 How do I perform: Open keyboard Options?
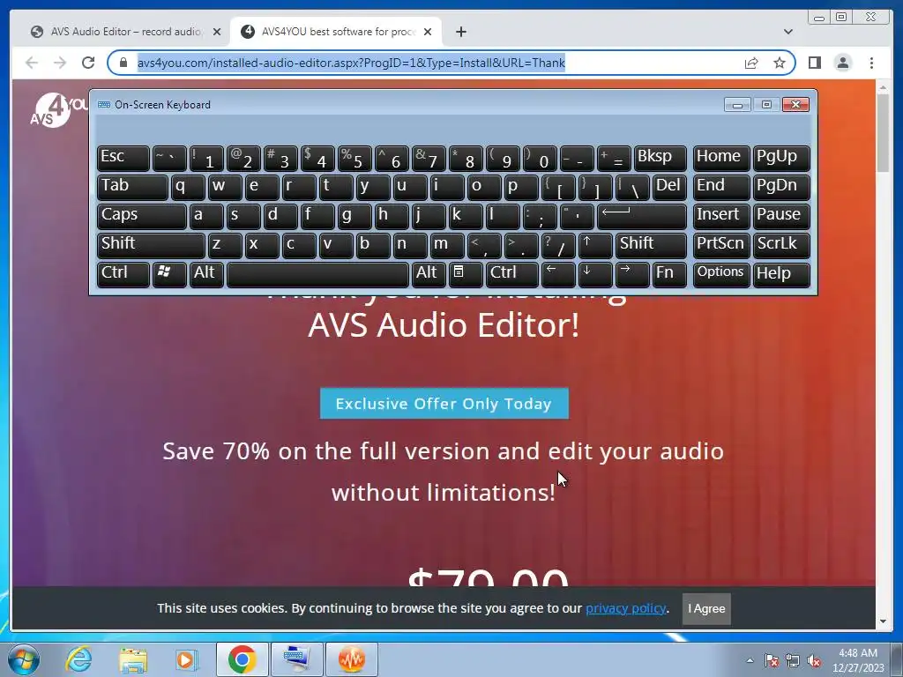coord(721,274)
